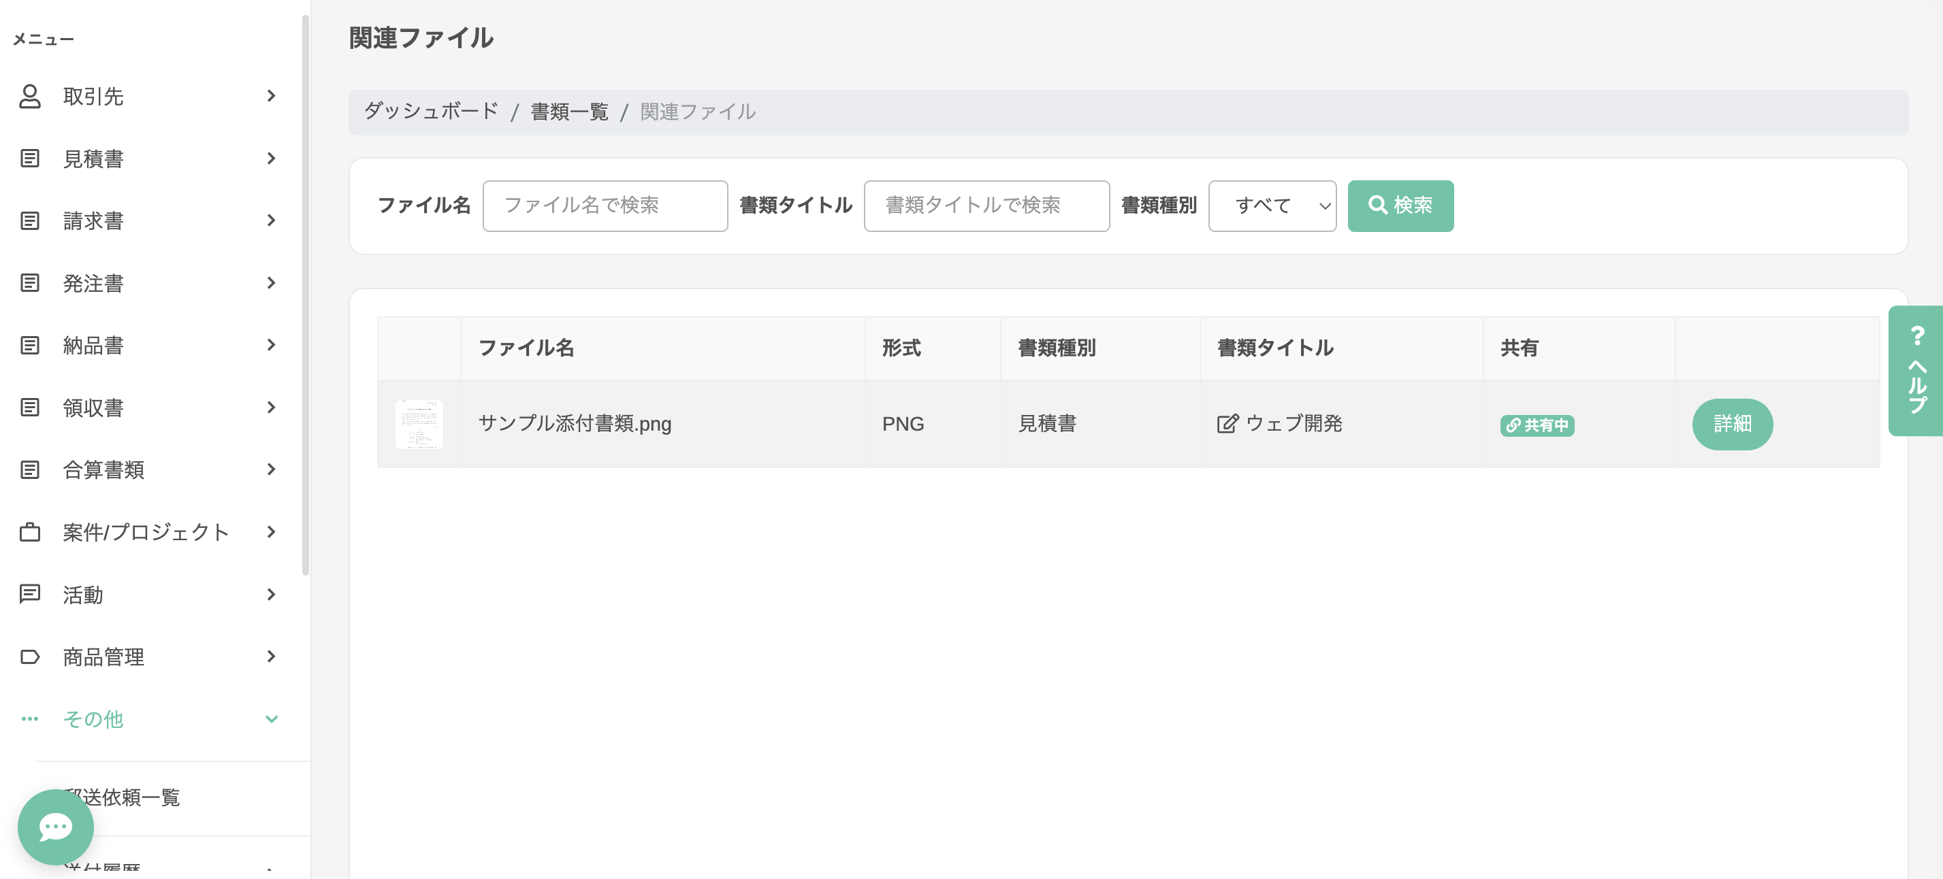Click the sidebar menu scrollbar
Viewport: 1943px width, 879px height.
[x=306, y=294]
